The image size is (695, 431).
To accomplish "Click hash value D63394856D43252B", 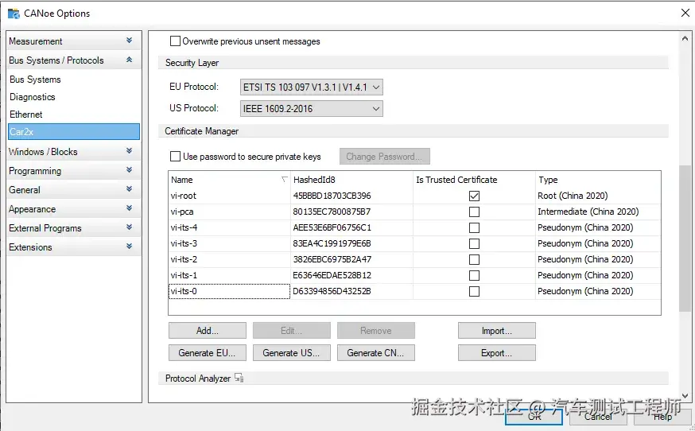I will 332,291.
